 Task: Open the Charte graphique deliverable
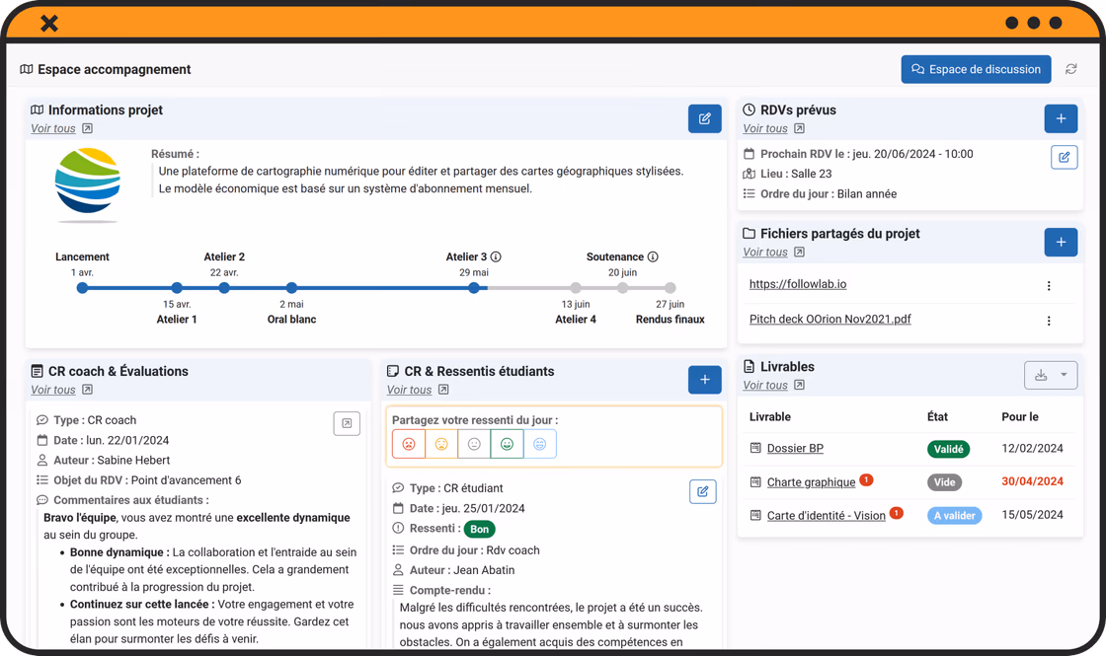tap(811, 482)
